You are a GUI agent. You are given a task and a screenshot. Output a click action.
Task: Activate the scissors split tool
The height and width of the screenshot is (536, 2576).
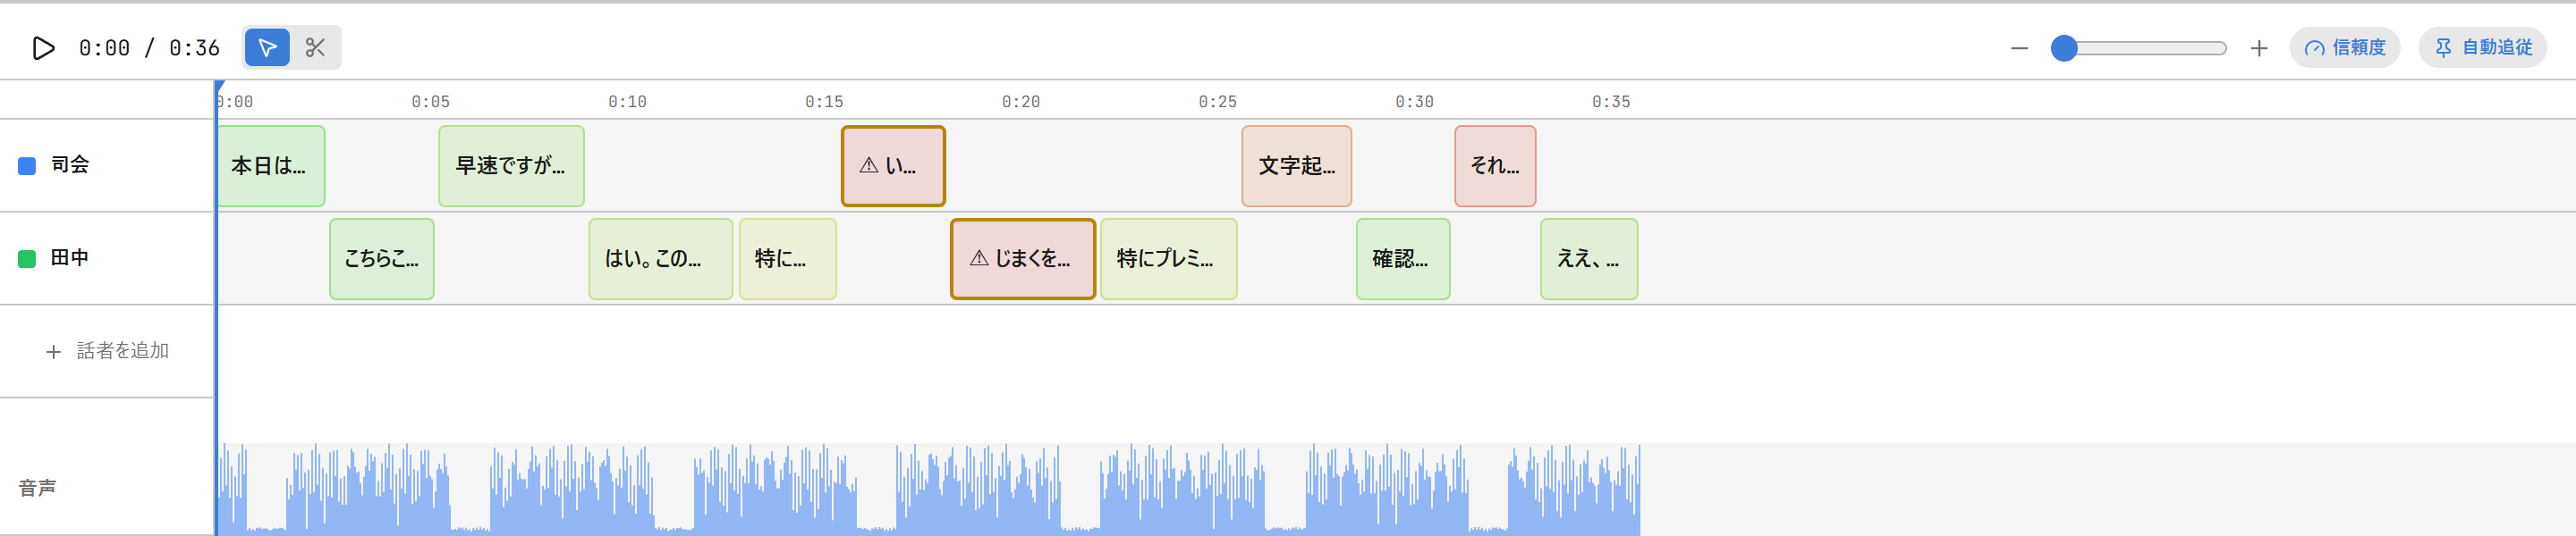point(315,48)
